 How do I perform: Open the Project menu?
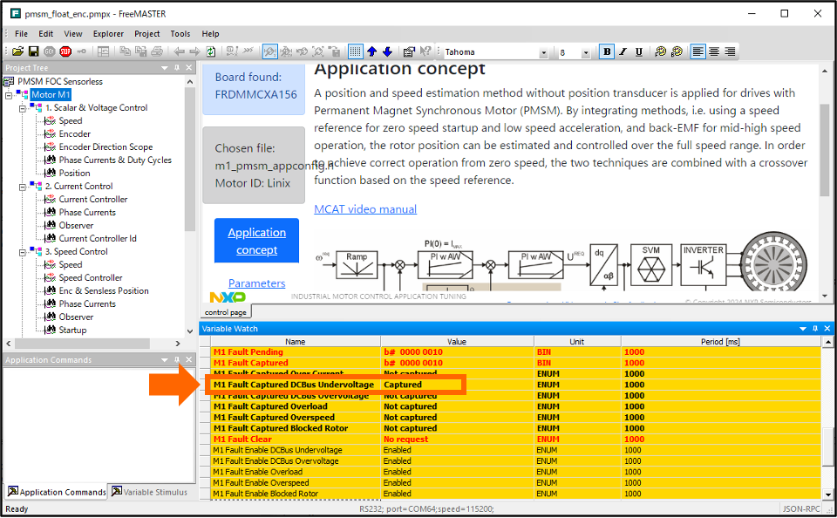[x=146, y=34]
